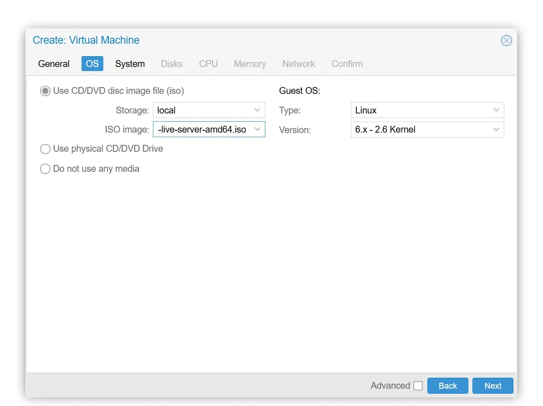The height and width of the screenshot is (406, 543).
Task: Select the OS tab
Action: click(x=92, y=64)
